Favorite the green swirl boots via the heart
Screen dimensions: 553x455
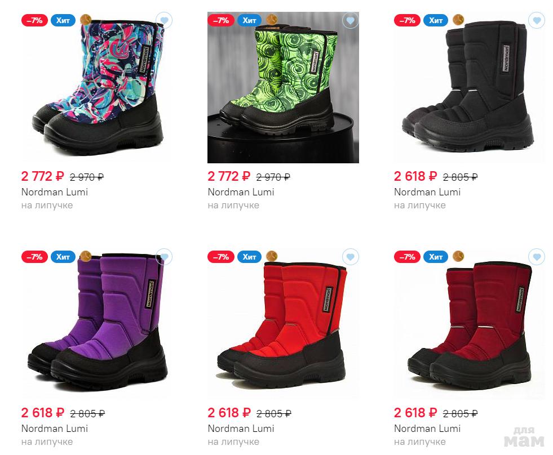(350, 20)
